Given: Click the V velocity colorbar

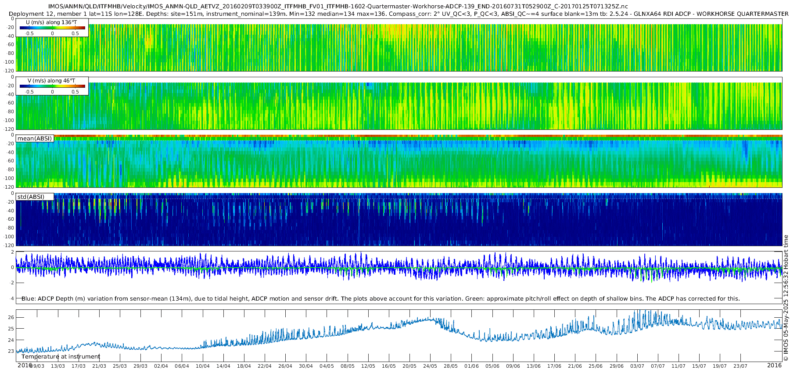Looking at the screenshot, I should click(x=52, y=86).
